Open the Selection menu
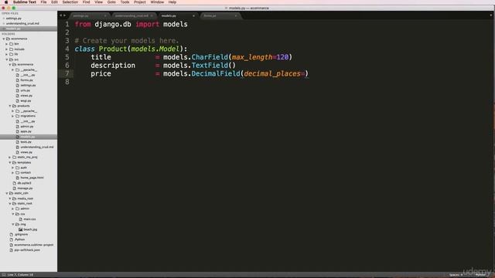Image resolution: width=495 pixels, height=278 pixels. [70, 2]
